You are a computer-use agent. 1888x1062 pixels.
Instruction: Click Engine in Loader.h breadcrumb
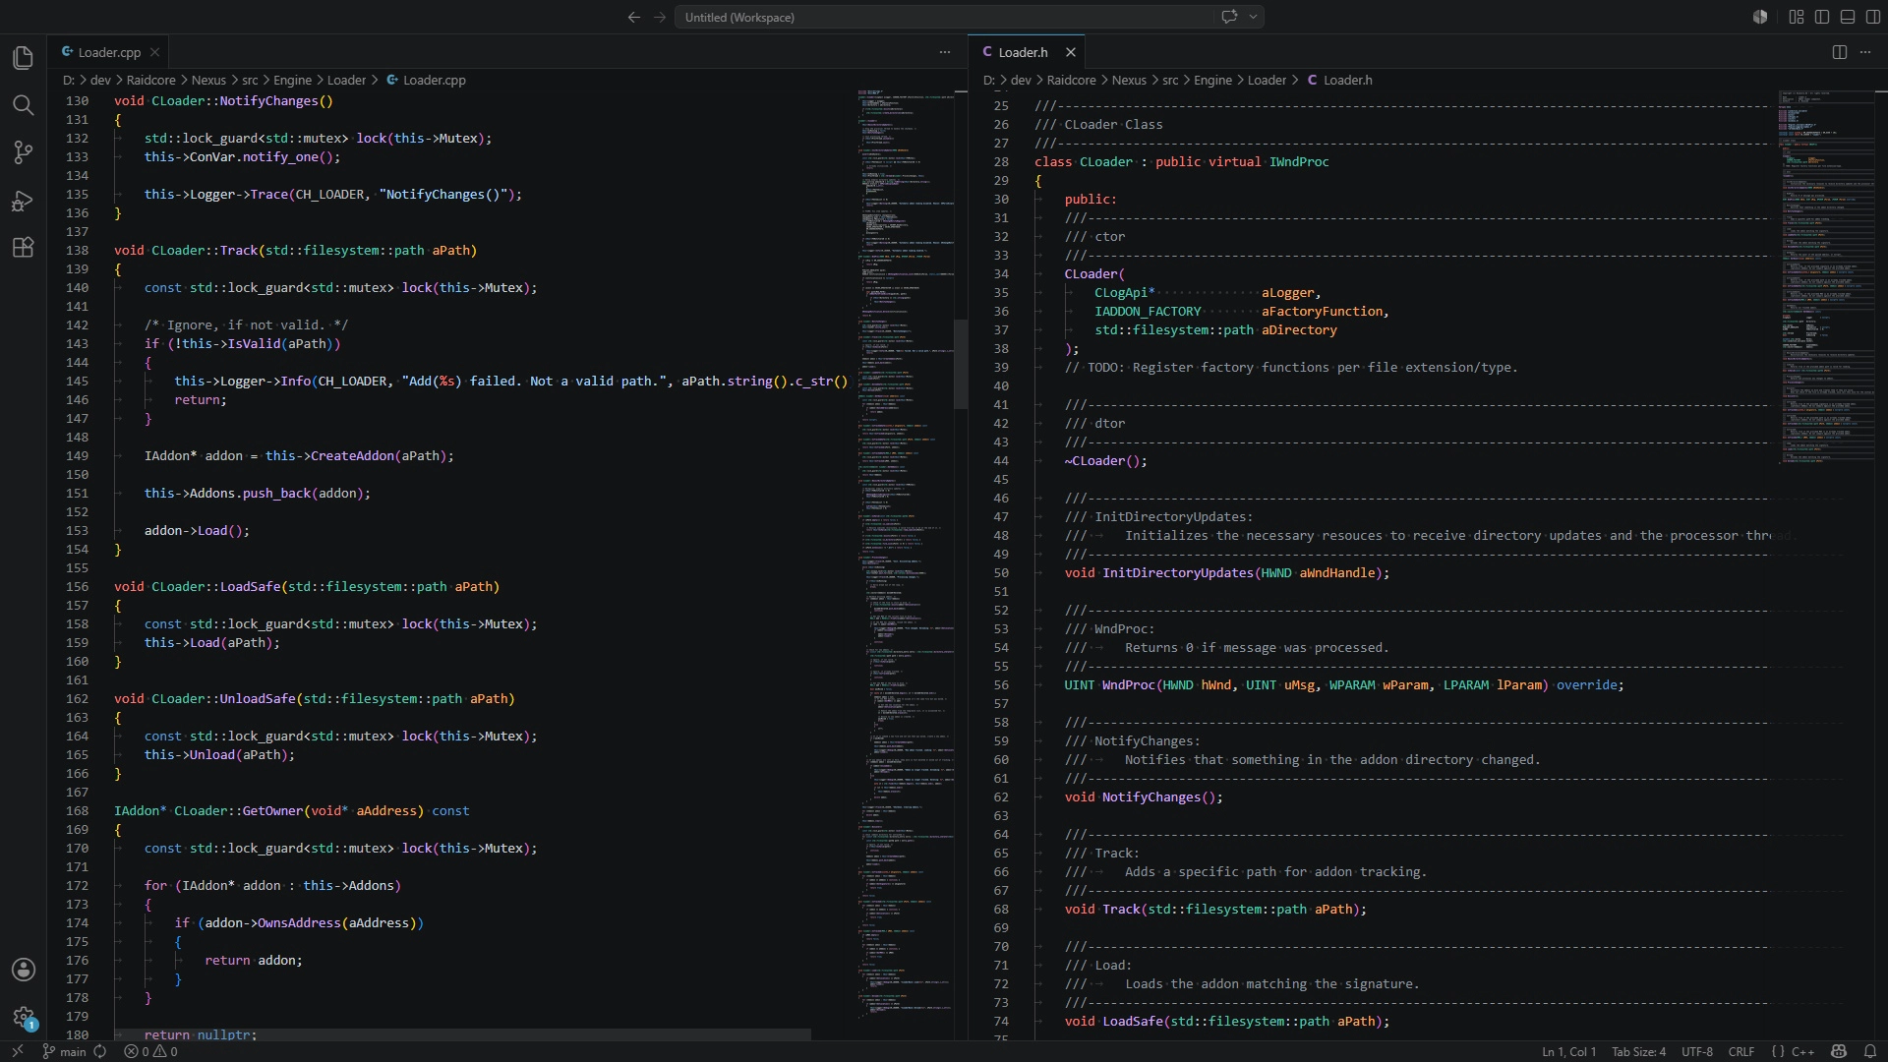coord(1212,80)
